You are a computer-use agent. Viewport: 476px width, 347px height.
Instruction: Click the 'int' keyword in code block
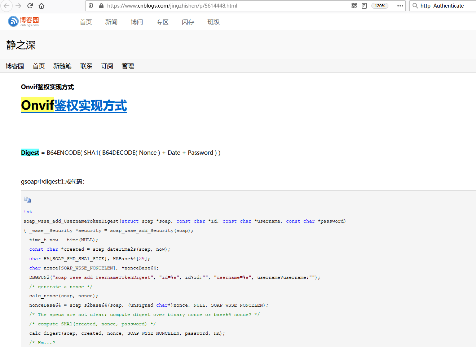pos(28,212)
